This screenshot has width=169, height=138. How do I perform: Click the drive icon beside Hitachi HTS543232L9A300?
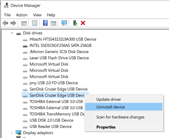point(25,40)
